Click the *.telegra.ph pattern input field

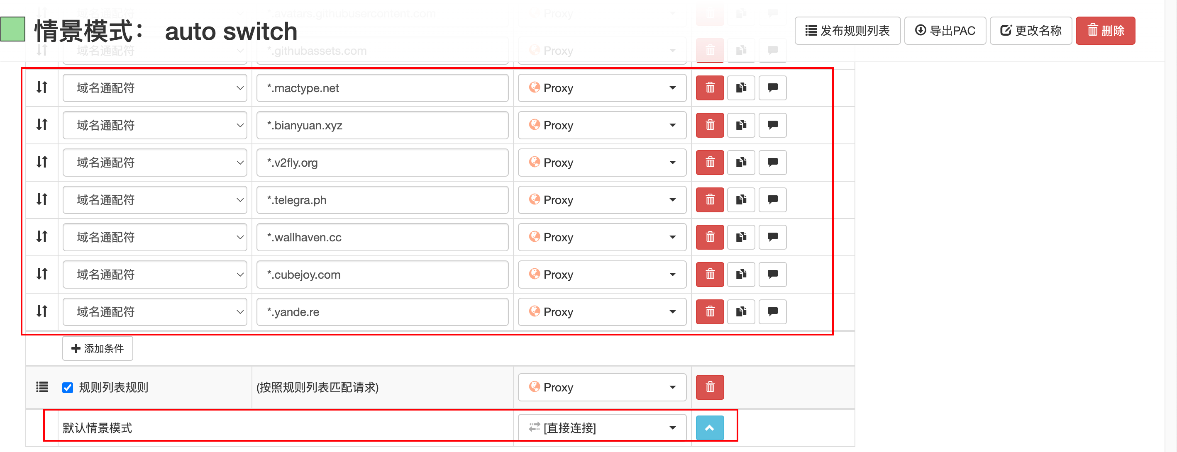pos(382,200)
